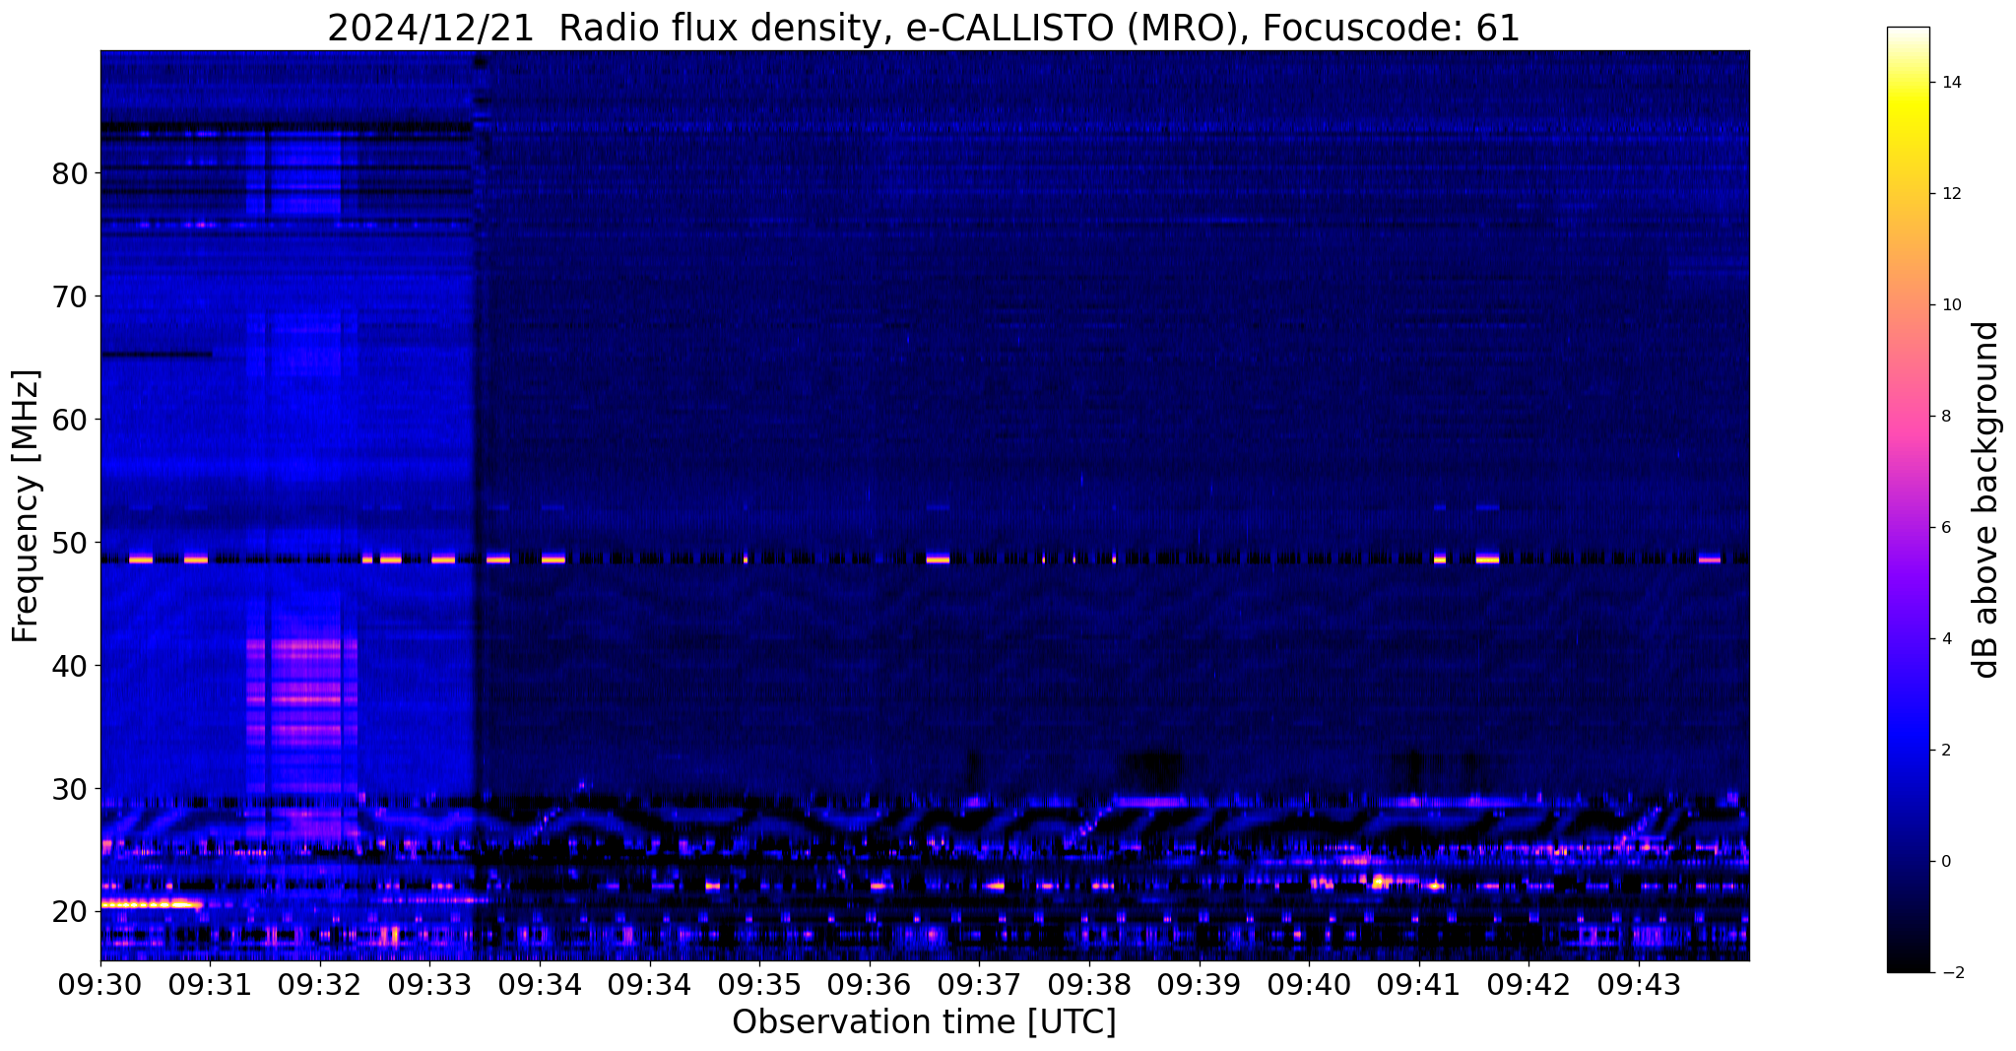Select the 09:42 time tick label
2016x1051 pixels.
[x=1529, y=984]
